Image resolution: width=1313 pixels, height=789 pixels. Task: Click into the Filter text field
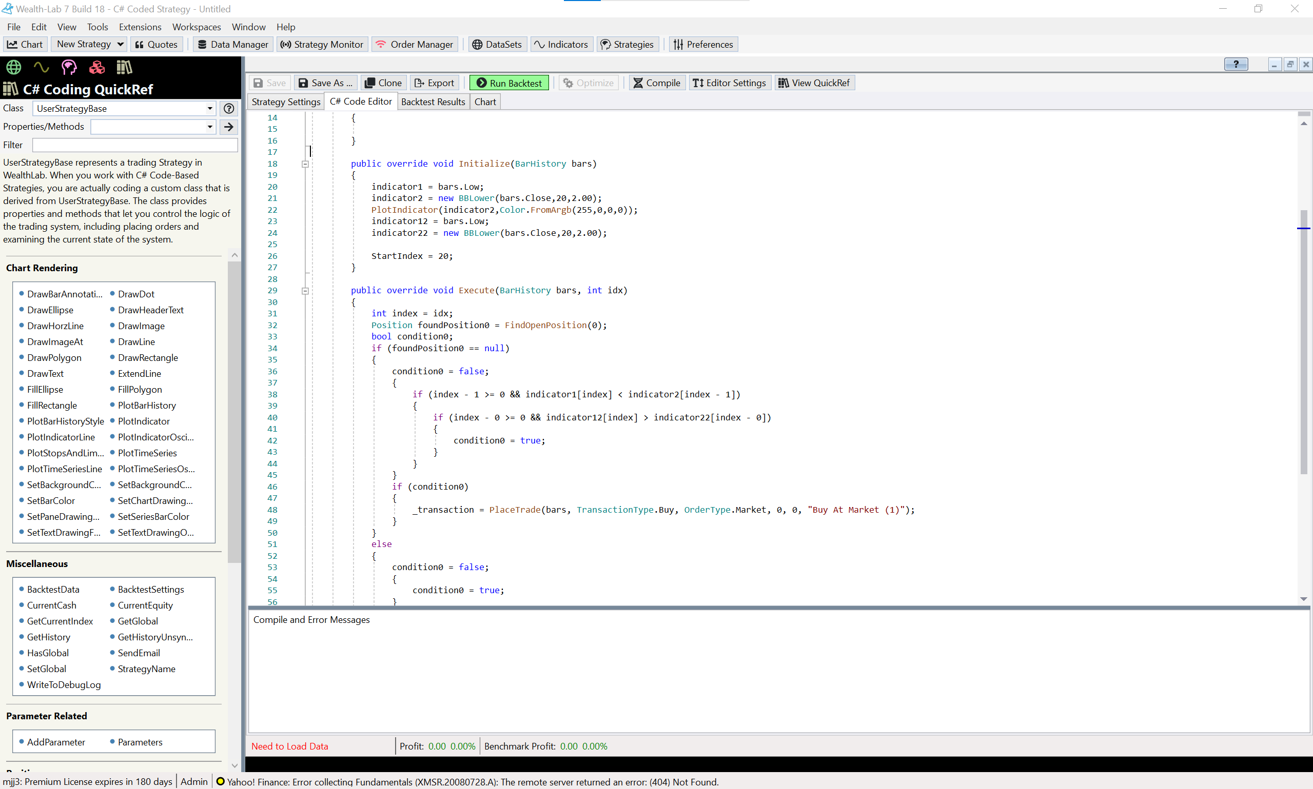[134, 145]
